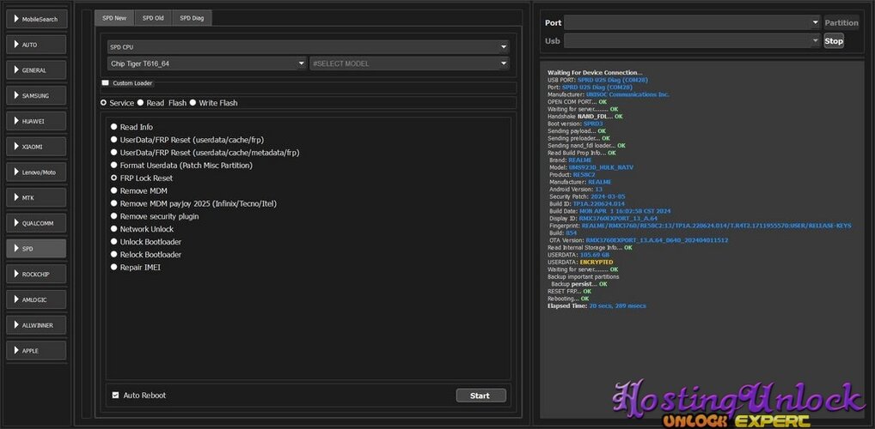The height and width of the screenshot is (429, 875).
Task: Click the USERDATA: ENCRYPTED log line
Action: point(580,262)
